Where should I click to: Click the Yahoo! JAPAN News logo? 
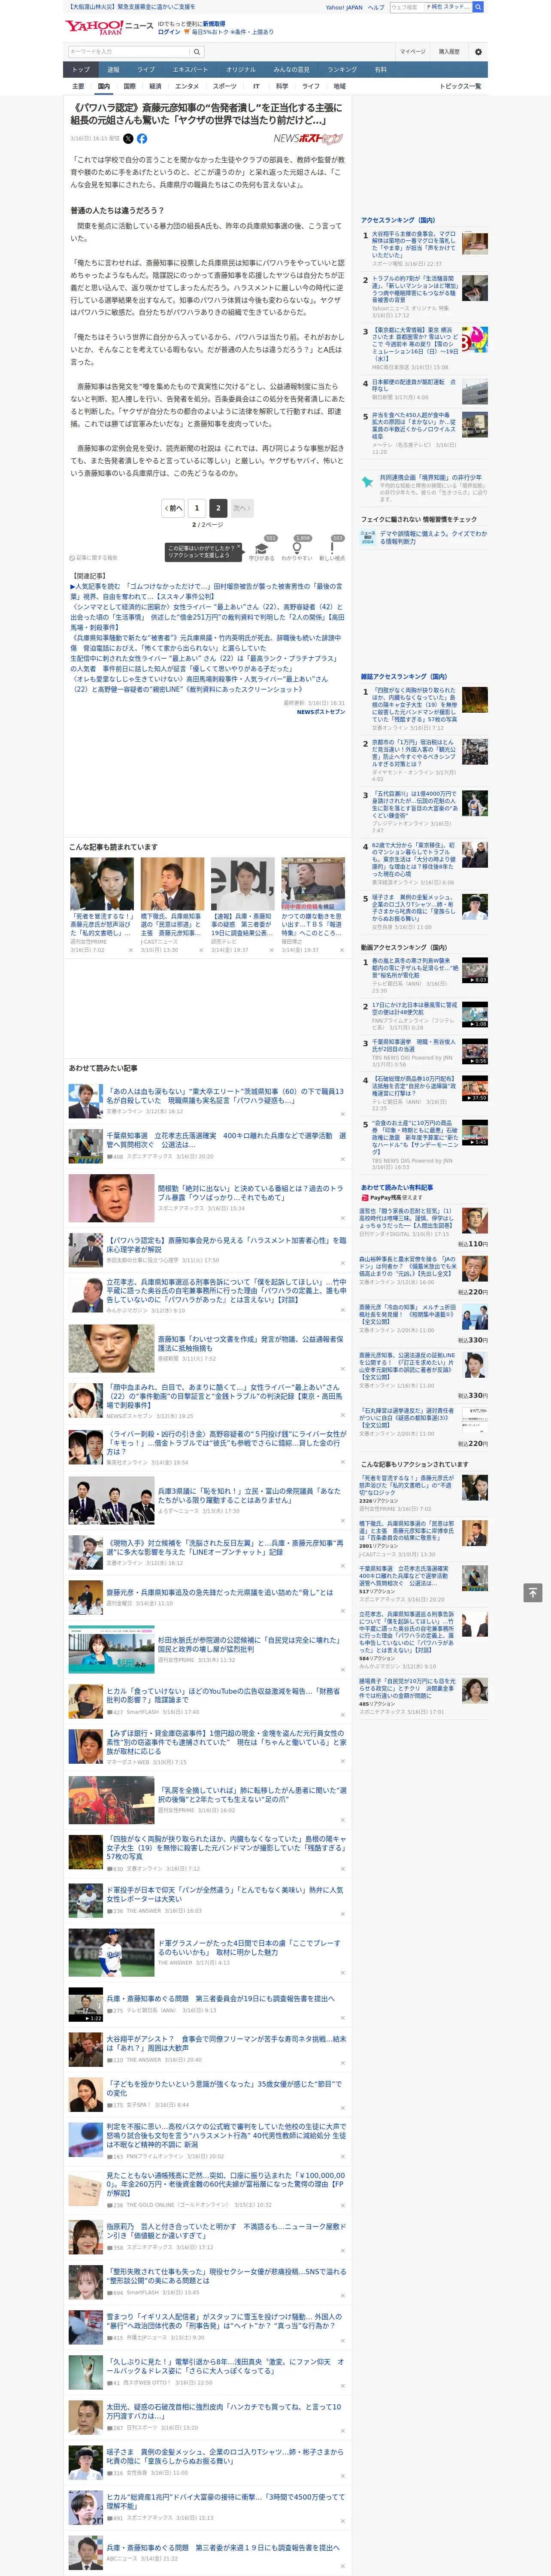pyautogui.click(x=109, y=27)
